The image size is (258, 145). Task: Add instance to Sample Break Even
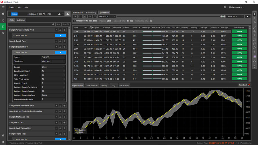coord(64,41)
